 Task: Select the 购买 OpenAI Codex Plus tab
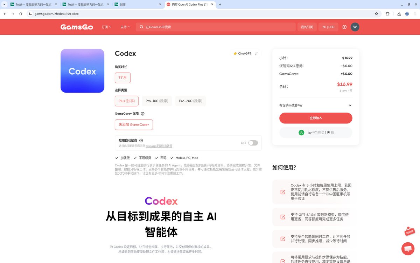click(x=190, y=5)
